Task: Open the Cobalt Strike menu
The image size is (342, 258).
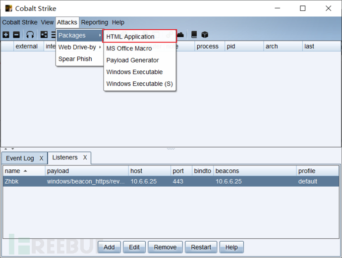Action: (20, 22)
